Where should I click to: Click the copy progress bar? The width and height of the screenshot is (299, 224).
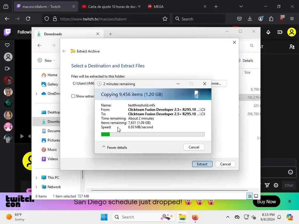tap(153, 134)
